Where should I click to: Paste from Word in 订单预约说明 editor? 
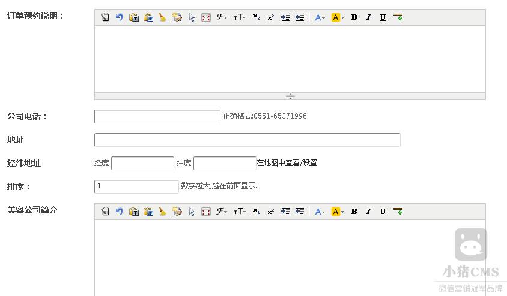pyautogui.click(x=148, y=17)
